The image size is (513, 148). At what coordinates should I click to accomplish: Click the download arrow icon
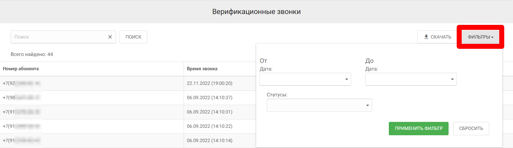(426, 37)
